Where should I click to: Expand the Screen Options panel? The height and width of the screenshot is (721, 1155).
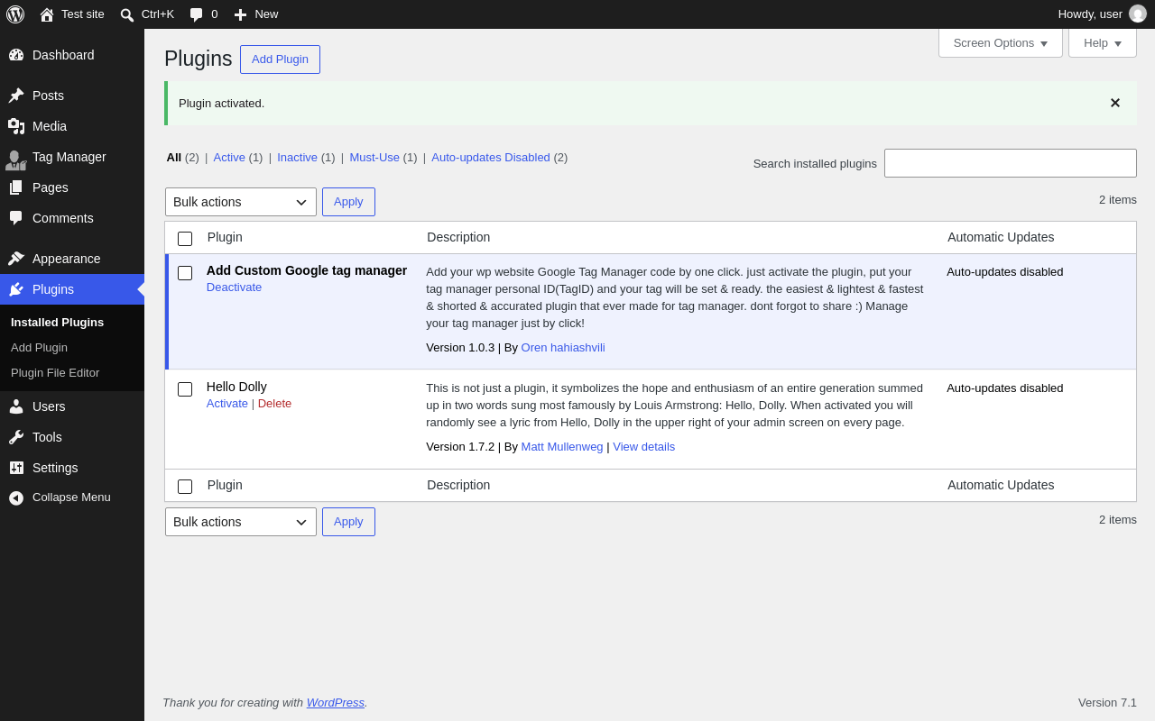pos(1001,42)
